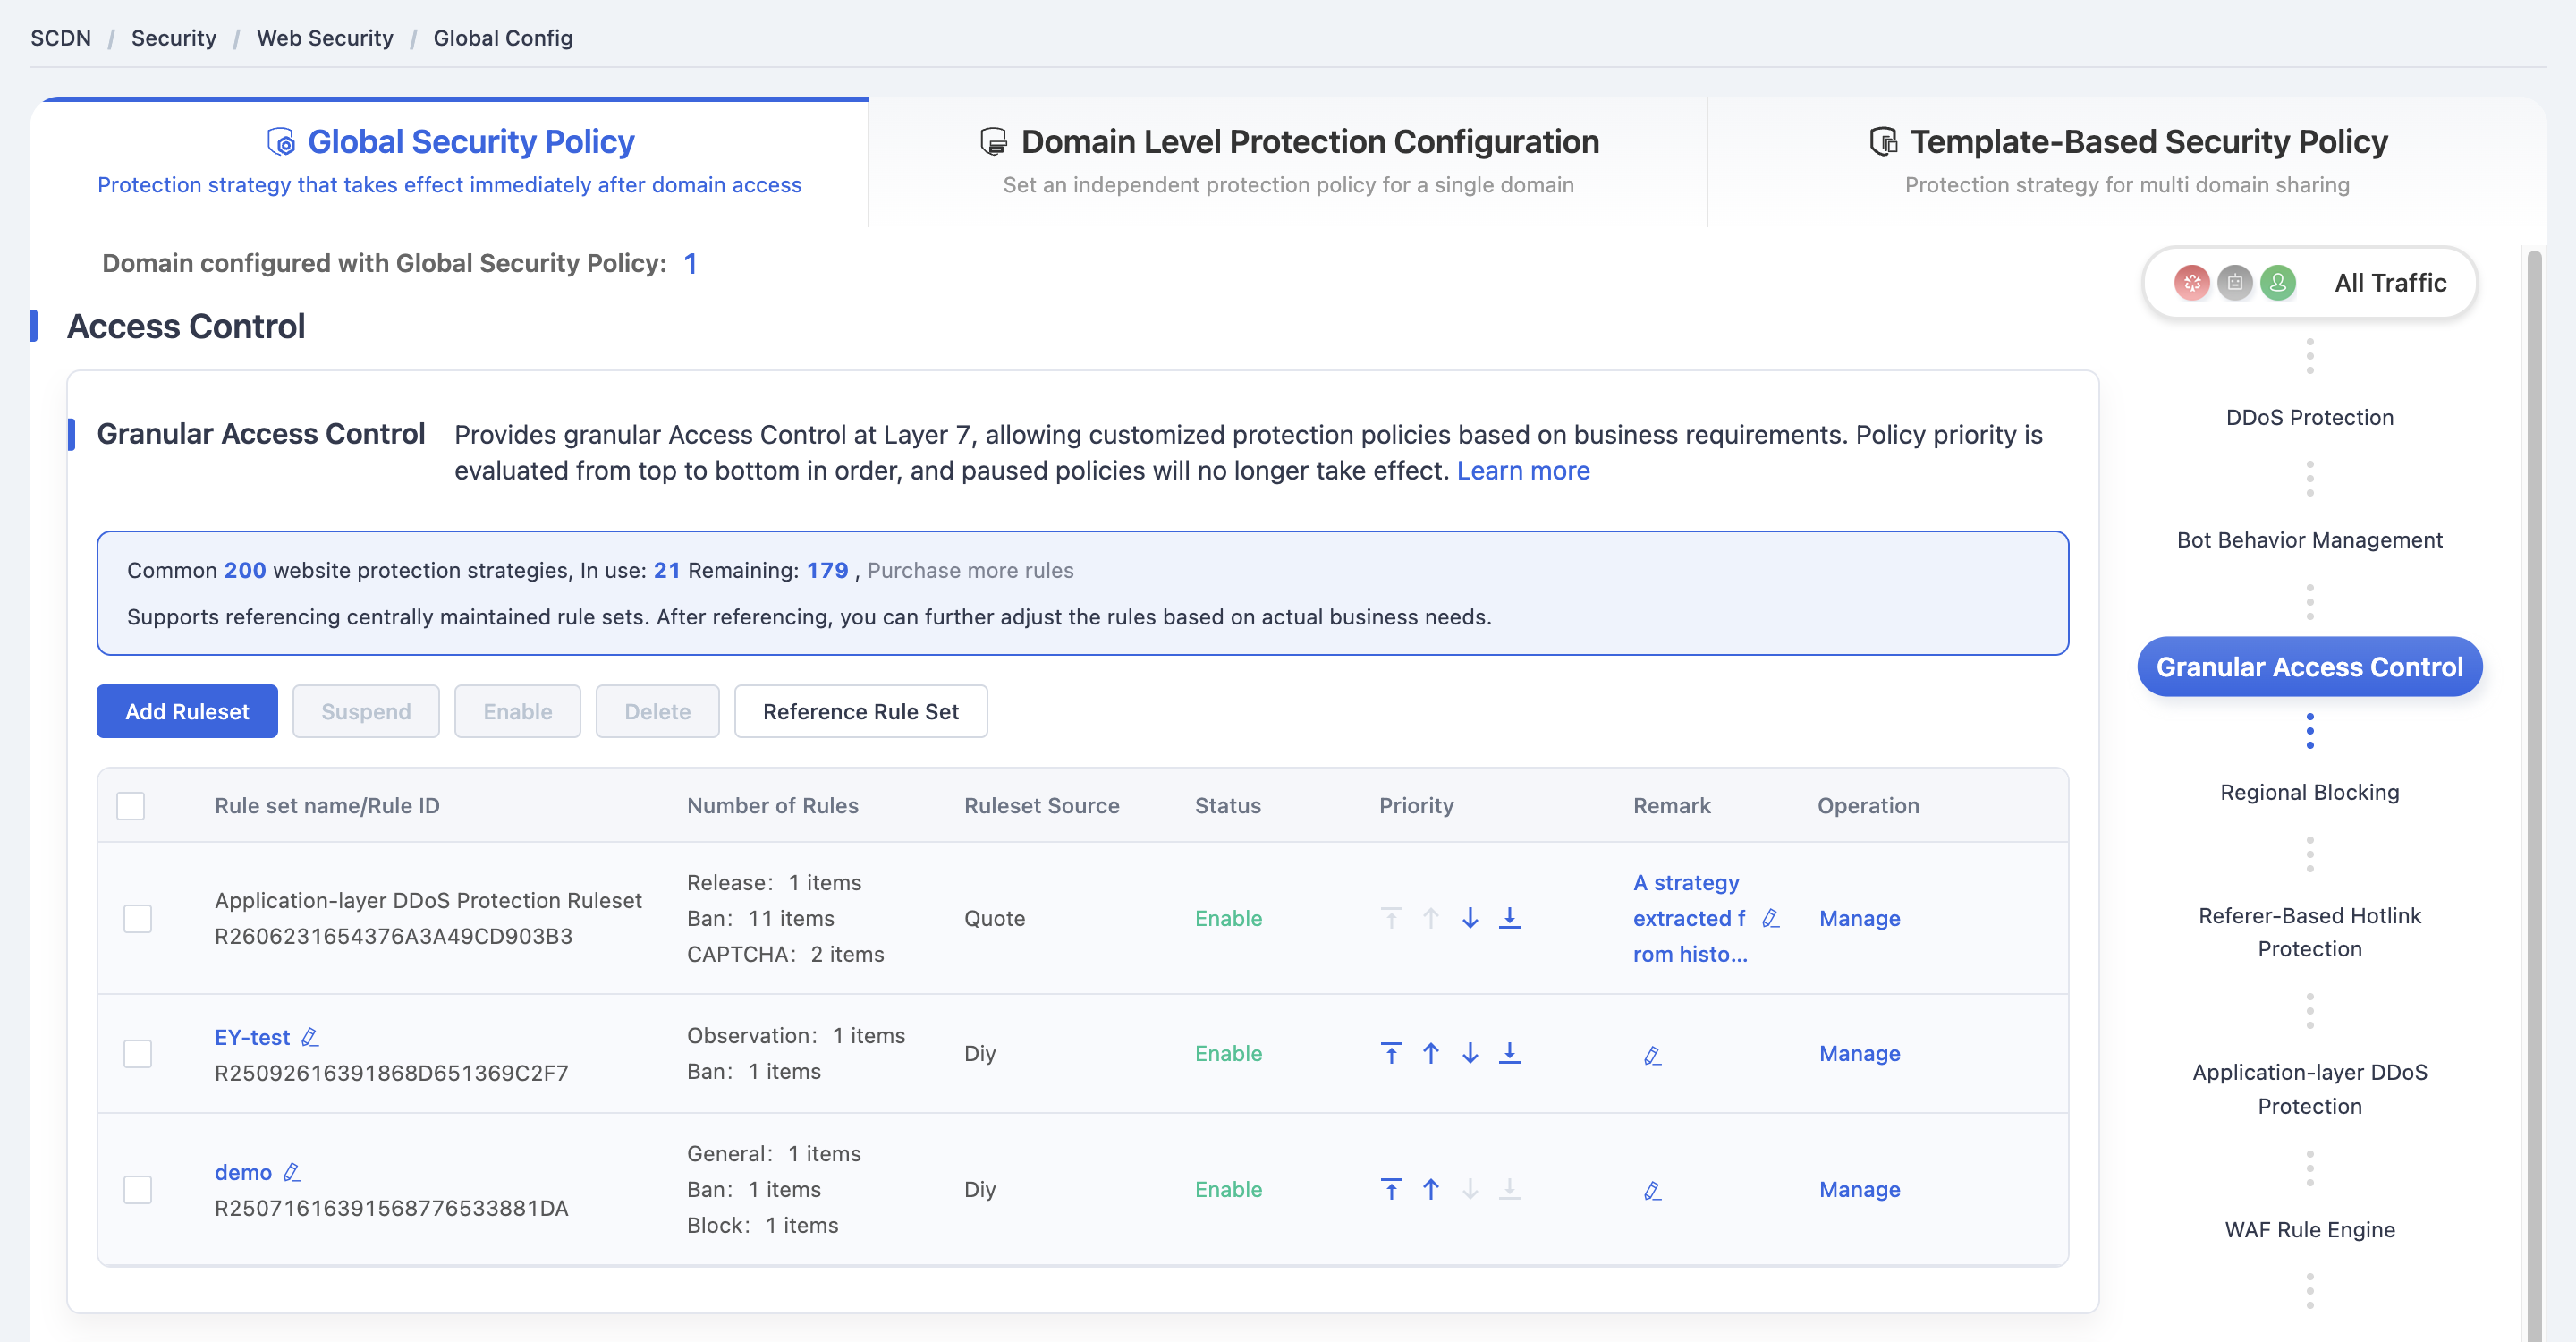The width and height of the screenshot is (2576, 1342).
Task: Click the Add Ruleset button
Action: [x=187, y=711]
